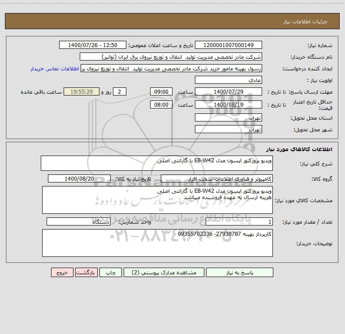Click the need date field 1400/08/20

[x=79, y=178]
